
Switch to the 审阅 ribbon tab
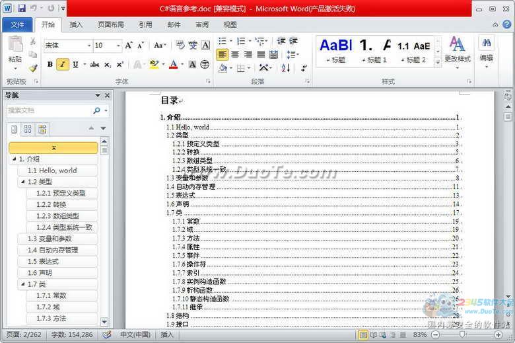click(x=202, y=24)
